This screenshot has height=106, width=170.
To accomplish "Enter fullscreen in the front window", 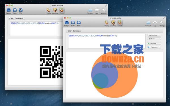I will [164, 18].
